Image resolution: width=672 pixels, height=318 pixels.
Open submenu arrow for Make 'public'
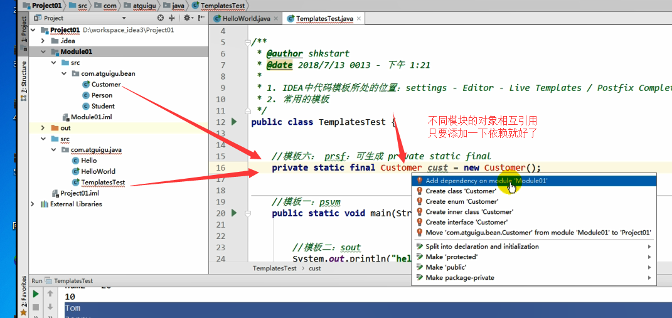649,267
